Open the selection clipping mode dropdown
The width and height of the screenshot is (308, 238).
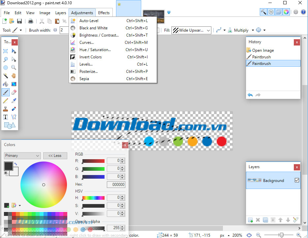coord(264,30)
